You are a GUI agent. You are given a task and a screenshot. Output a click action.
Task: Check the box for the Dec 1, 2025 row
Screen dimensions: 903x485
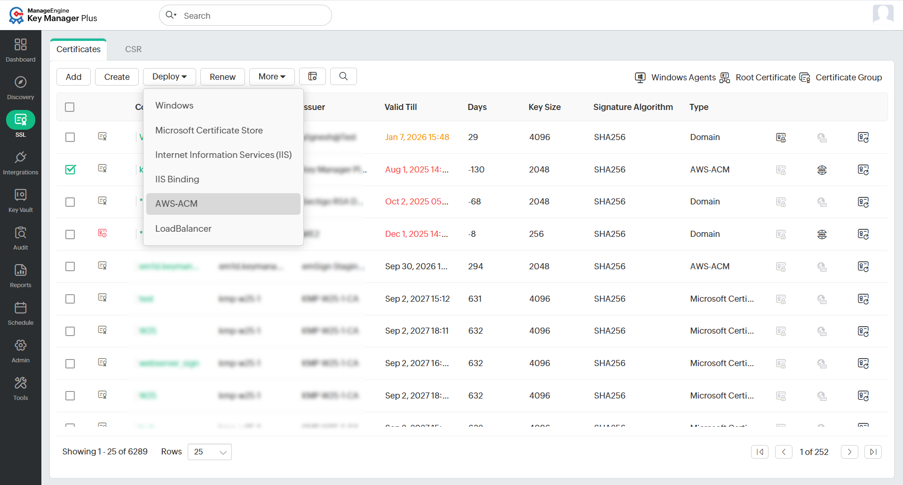(70, 234)
